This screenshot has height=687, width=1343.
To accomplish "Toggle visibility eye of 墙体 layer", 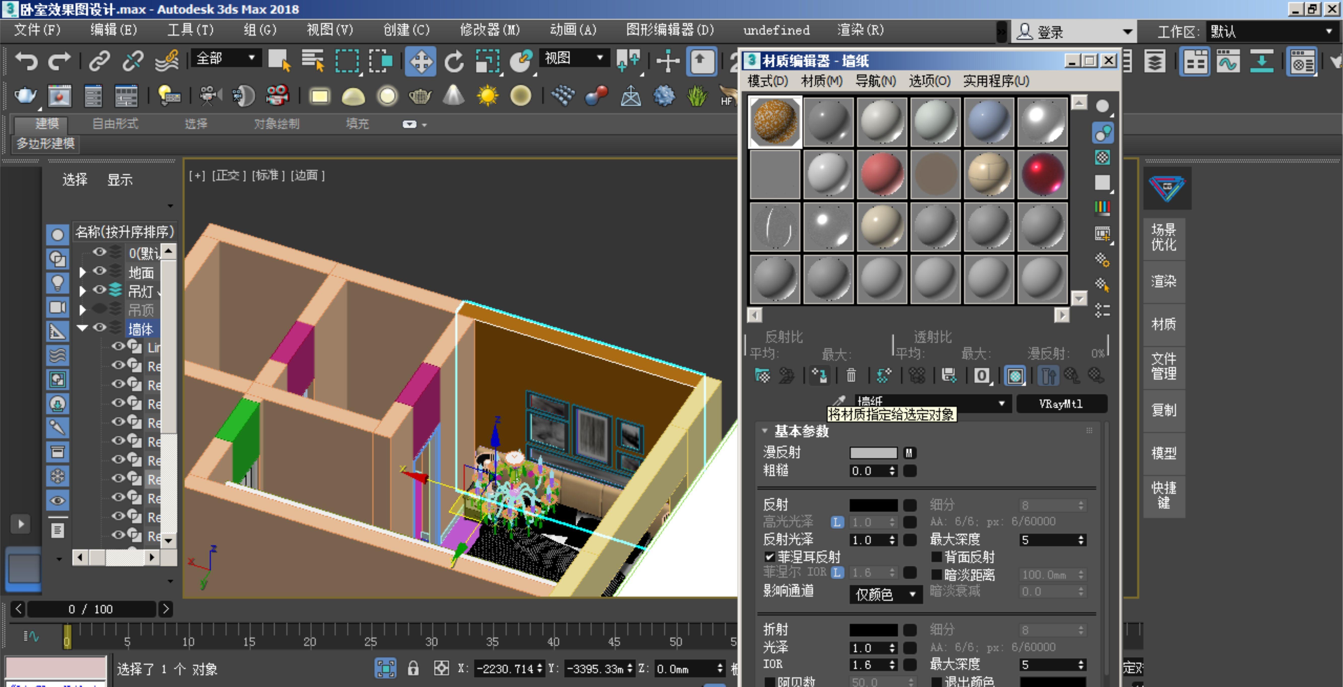I will [x=99, y=327].
